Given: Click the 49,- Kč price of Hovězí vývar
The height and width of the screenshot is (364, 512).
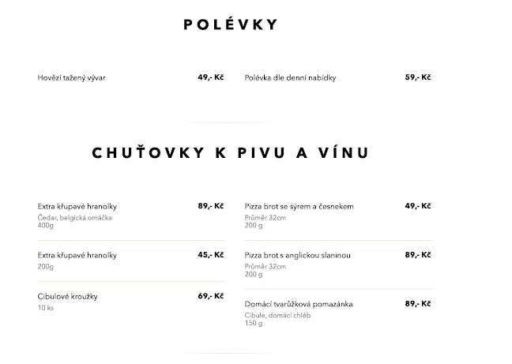Looking at the screenshot, I should coord(211,77).
